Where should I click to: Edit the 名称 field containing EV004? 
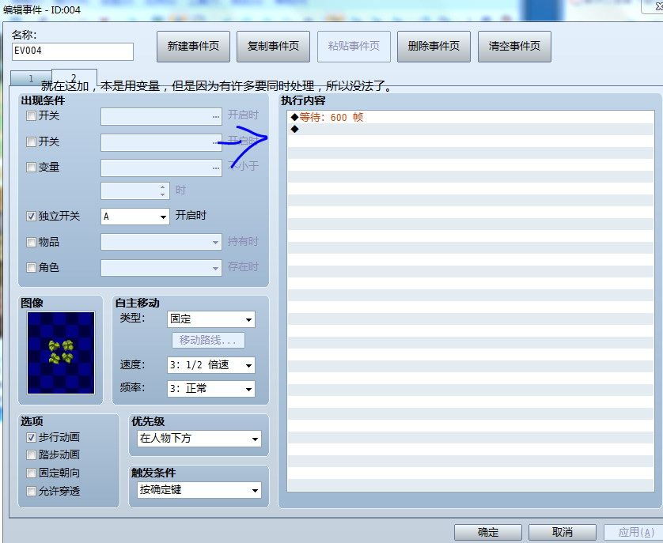tap(73, 51)
